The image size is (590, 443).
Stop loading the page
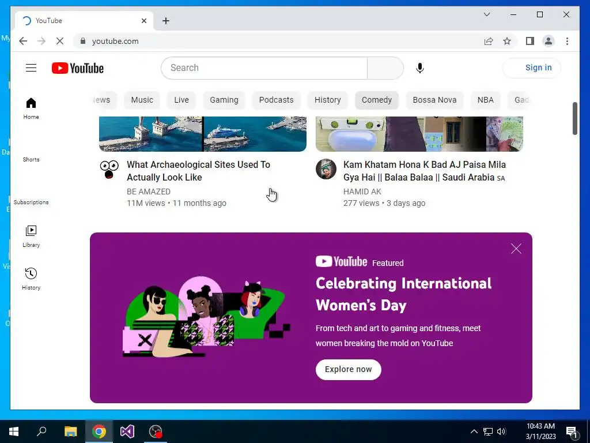tap(60, 41)
